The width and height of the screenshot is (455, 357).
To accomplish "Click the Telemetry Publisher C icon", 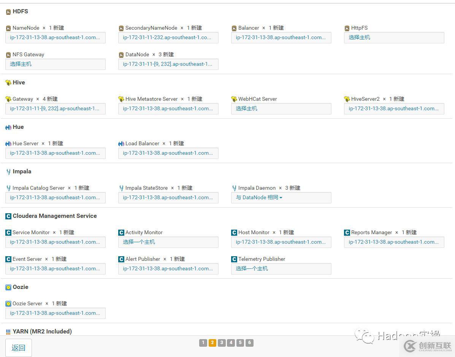I will tap(234, 259).
